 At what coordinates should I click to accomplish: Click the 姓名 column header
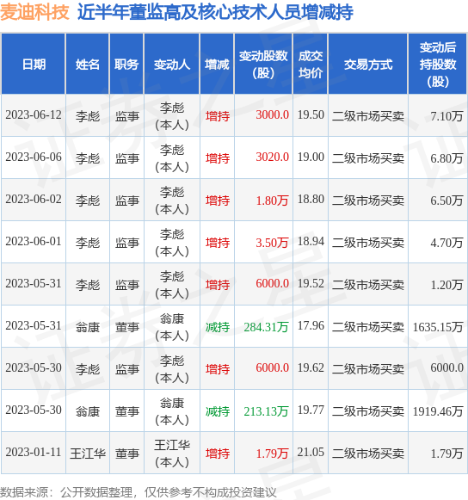88,65
